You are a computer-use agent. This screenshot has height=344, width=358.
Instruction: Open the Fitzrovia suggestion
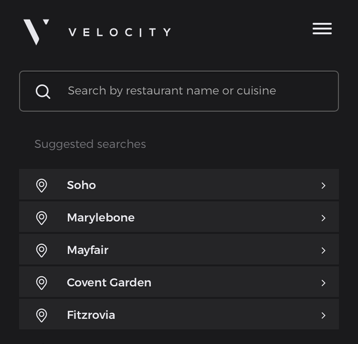pos(179,314)
